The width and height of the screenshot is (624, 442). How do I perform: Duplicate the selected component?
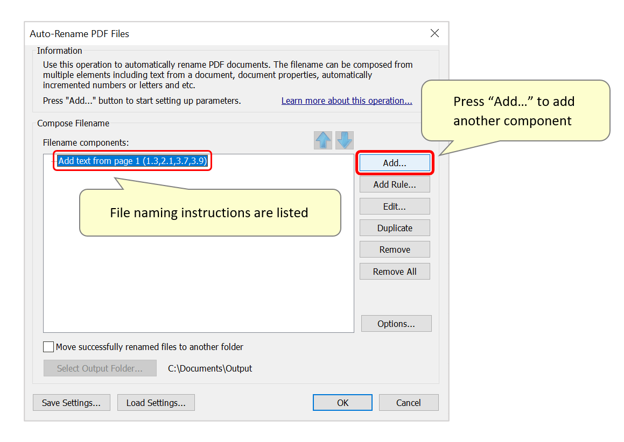[395, 227]
